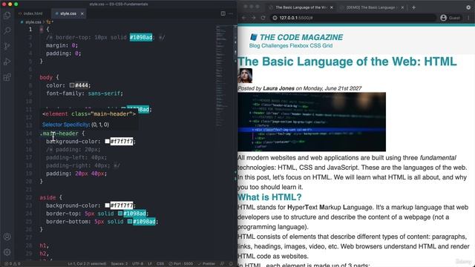Change file encoding via UTF-8 status item

pyautogui.click(x=138, y=264)
